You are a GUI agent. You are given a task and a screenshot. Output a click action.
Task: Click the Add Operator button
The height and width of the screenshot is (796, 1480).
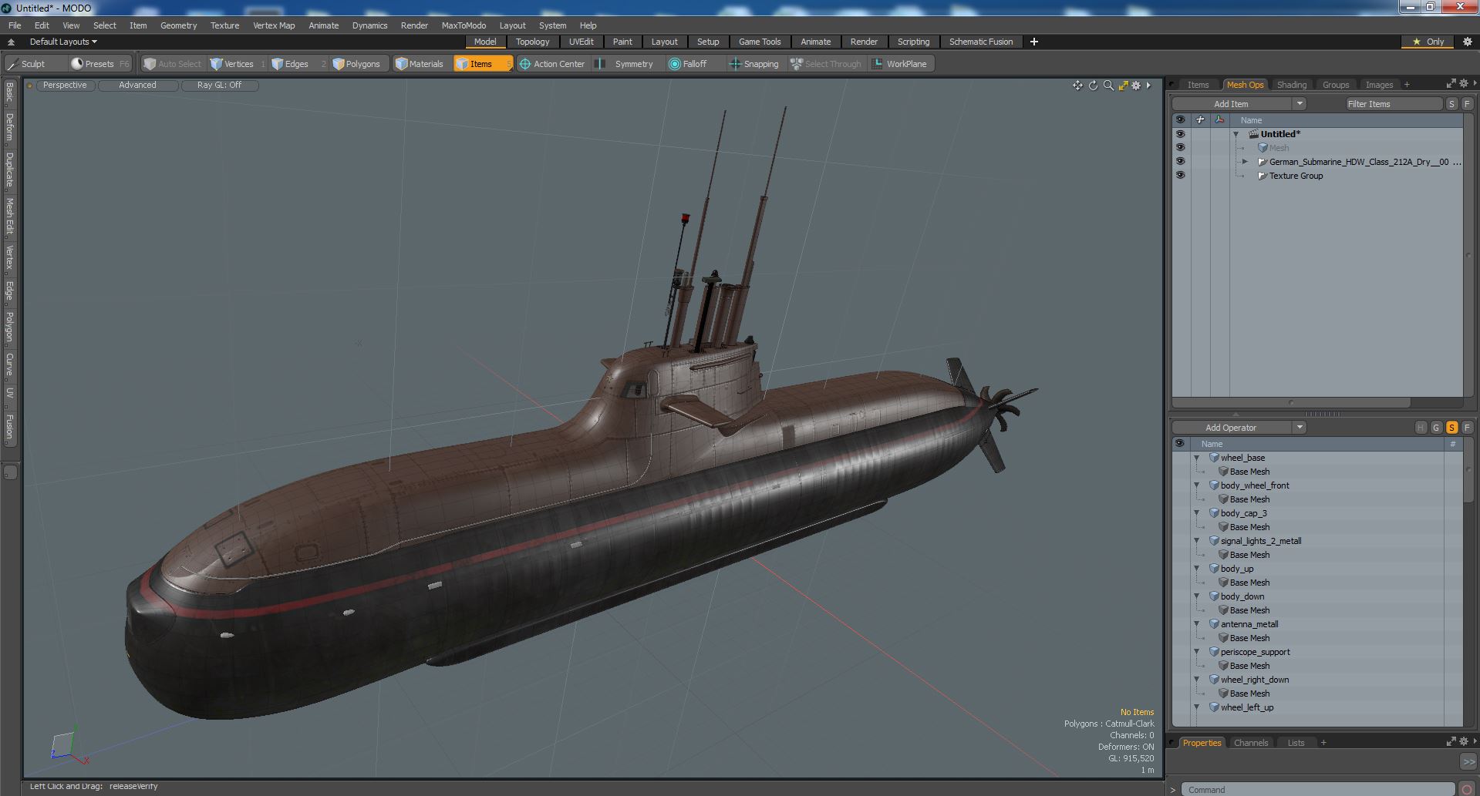(1231, 428)
